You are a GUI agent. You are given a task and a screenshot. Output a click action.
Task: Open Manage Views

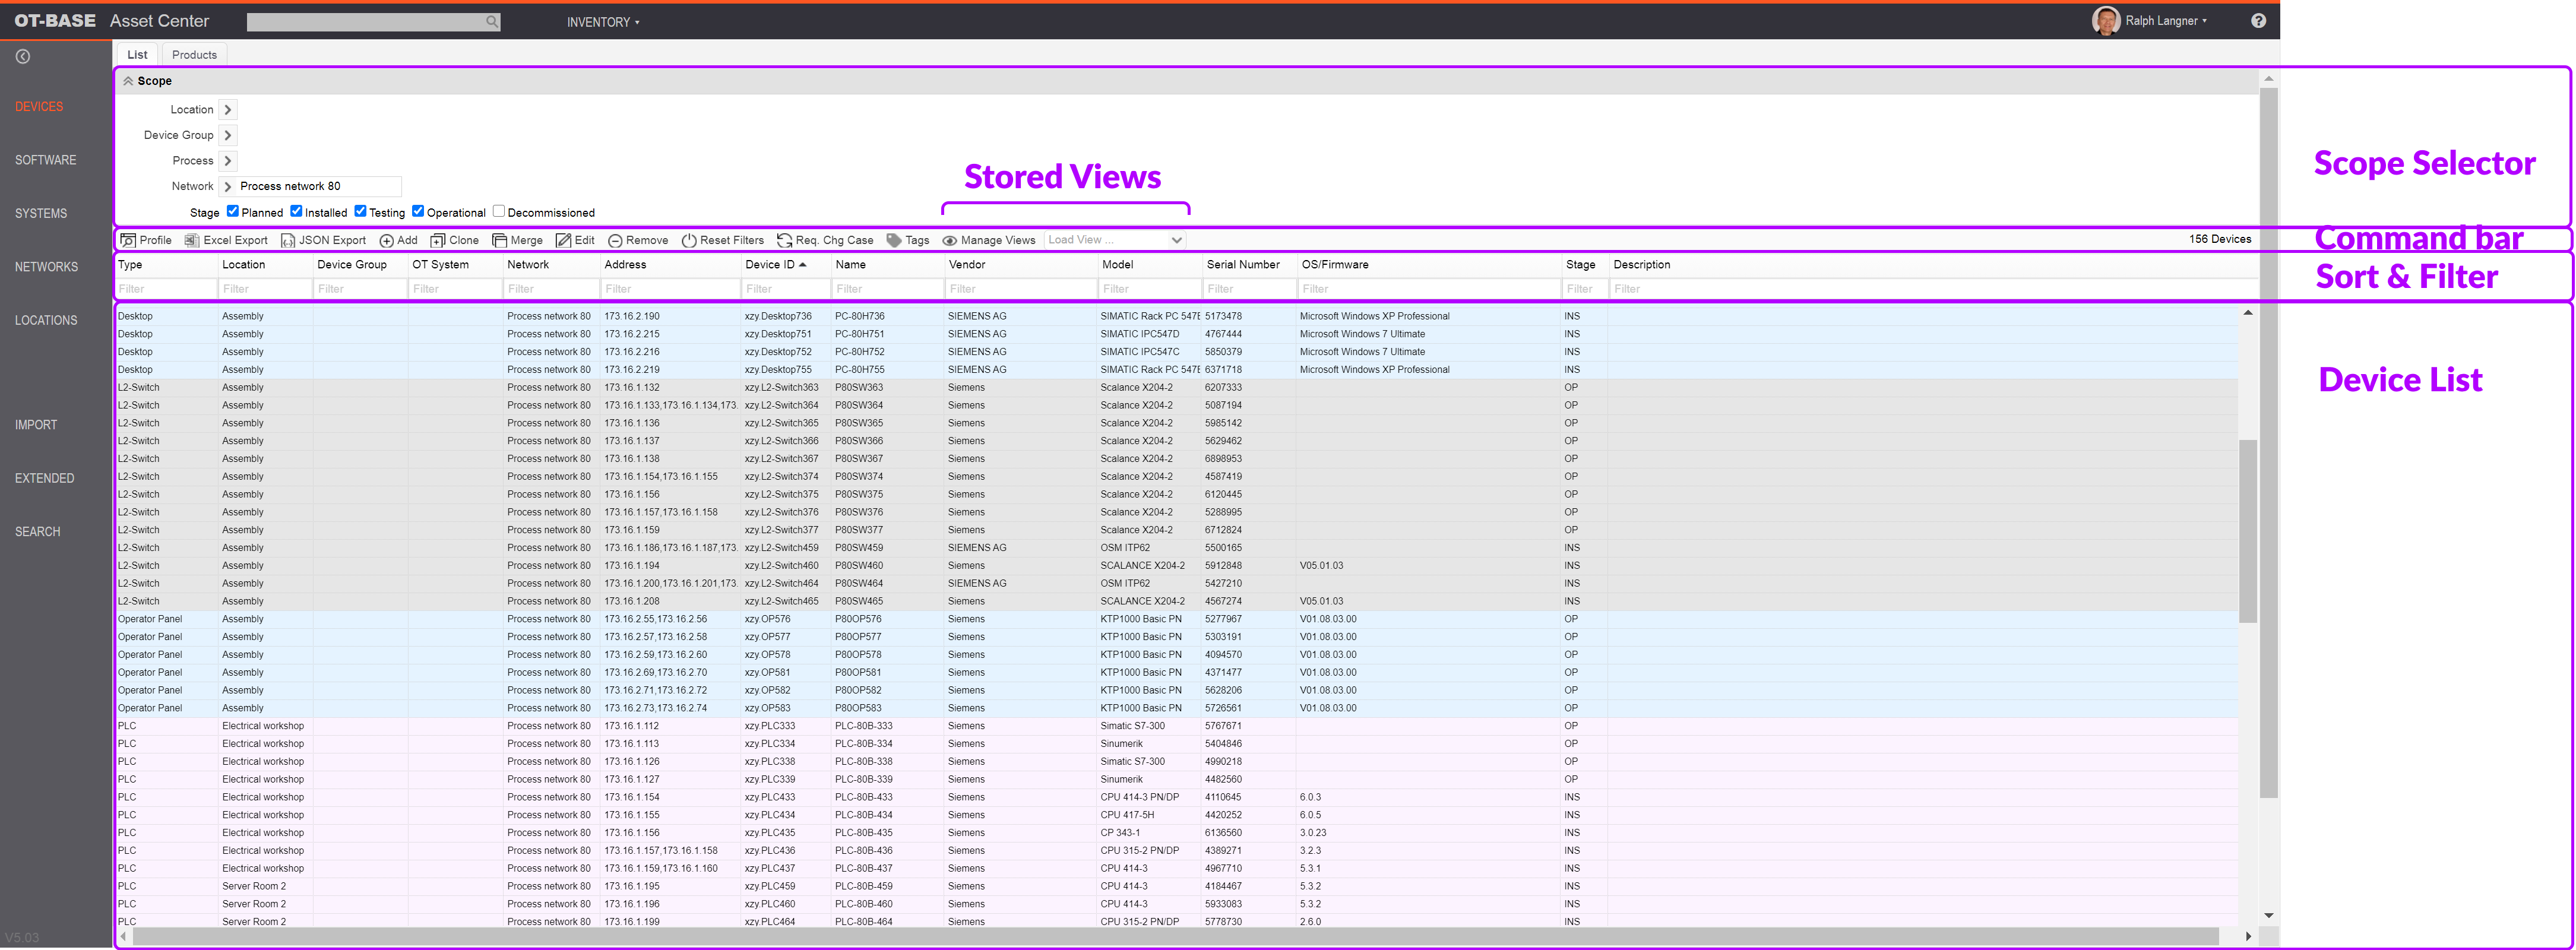989,240
